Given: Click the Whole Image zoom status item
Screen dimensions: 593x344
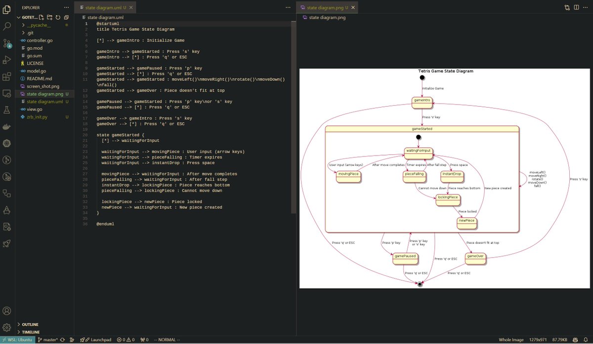Looking at the screenshot, I should coord(511,340).
